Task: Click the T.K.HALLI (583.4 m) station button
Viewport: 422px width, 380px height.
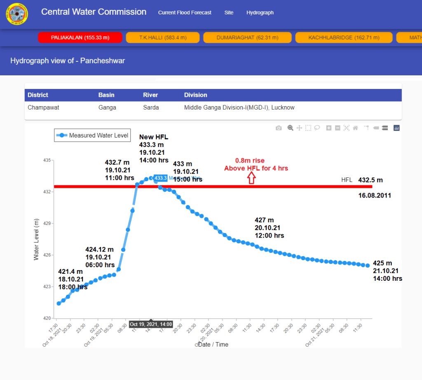Action: click(x=163, y=37)
